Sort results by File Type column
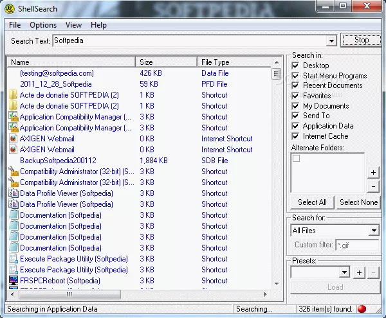Screen dimensions: 386x318 pos(234,62)
